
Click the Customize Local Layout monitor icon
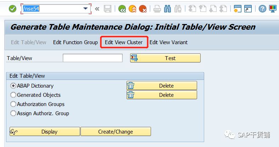[x=273, y=9]
